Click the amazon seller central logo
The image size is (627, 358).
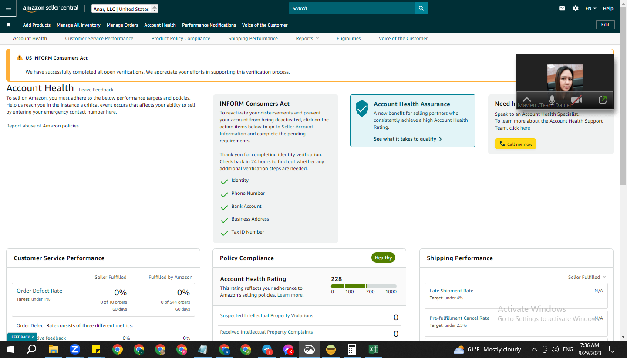51,8
